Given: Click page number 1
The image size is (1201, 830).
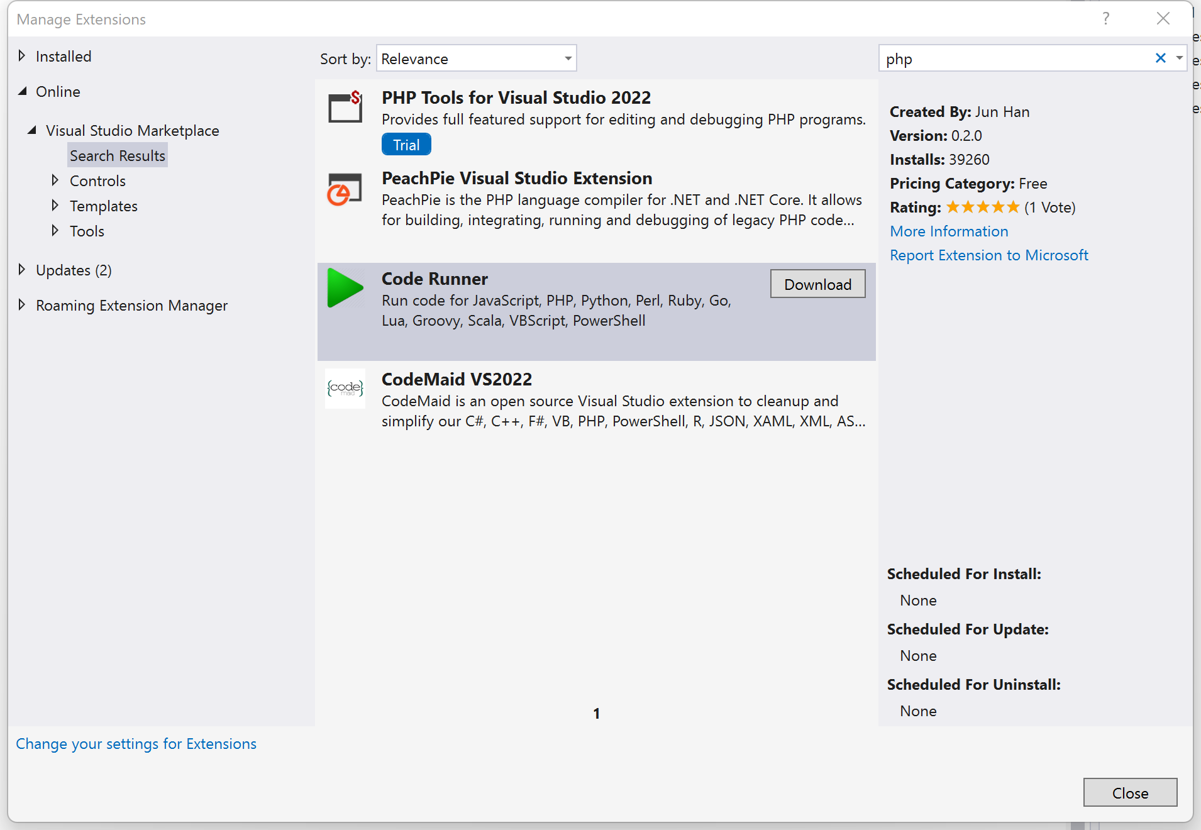Looking at the screenshot, I should (x=596, y=713).
